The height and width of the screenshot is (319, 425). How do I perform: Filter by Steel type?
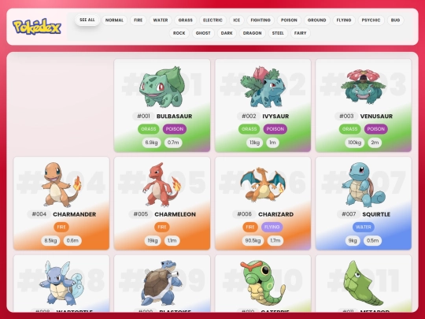278,33
